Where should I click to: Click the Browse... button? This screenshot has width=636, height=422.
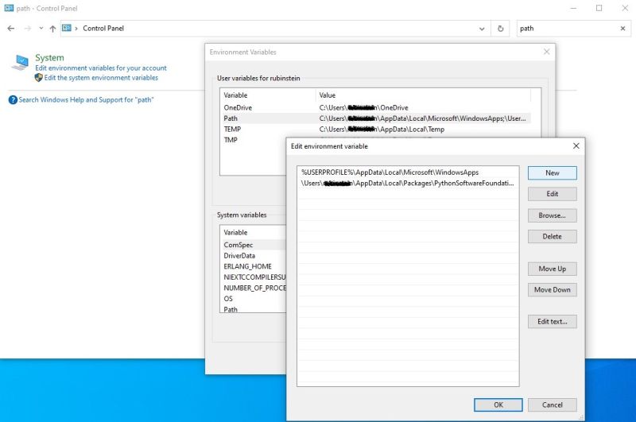coord(552,215)
